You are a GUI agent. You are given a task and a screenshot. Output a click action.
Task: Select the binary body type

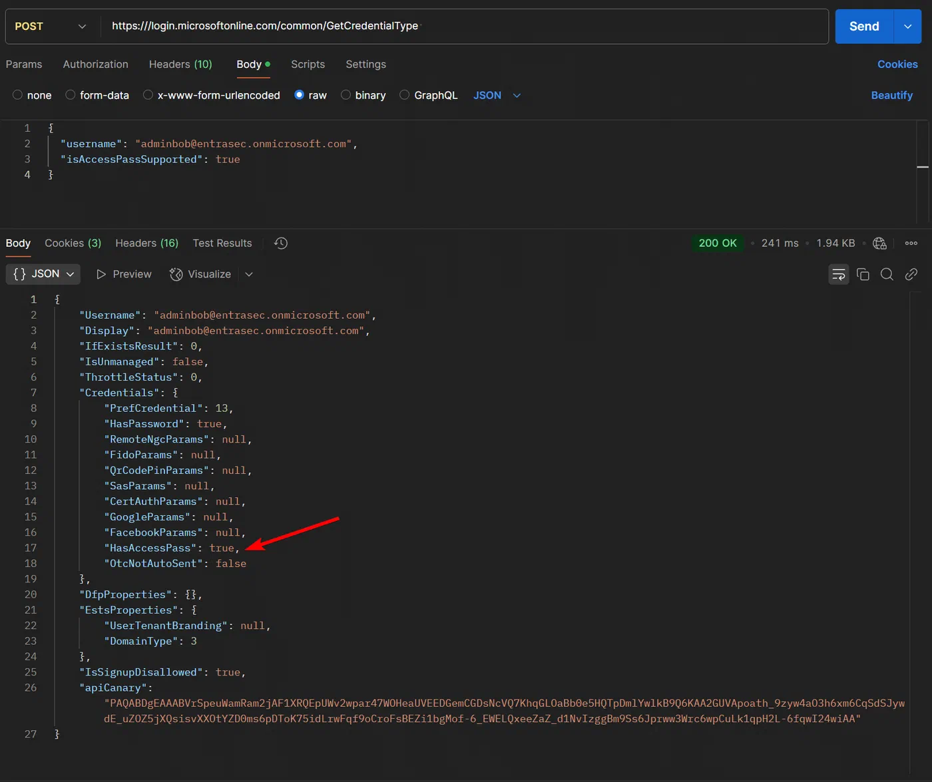click(363, 95)
